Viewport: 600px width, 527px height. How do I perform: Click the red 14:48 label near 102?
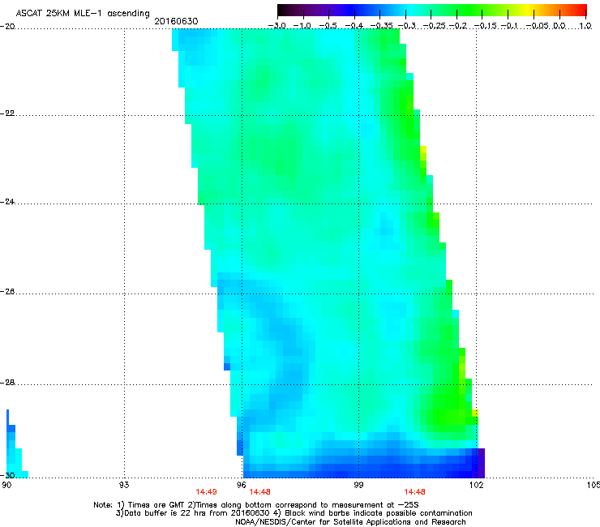point(415,492)
